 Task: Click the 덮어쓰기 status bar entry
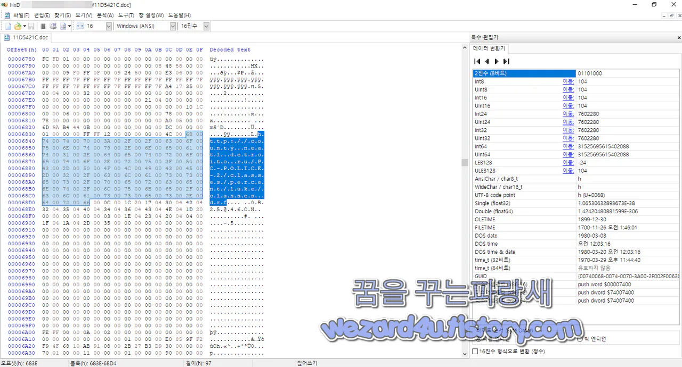point(307,363)
